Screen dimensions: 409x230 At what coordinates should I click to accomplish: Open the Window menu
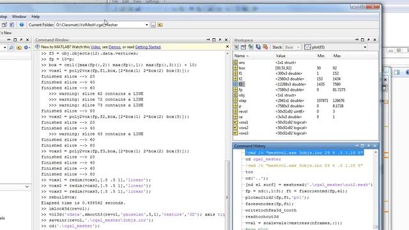19,17
